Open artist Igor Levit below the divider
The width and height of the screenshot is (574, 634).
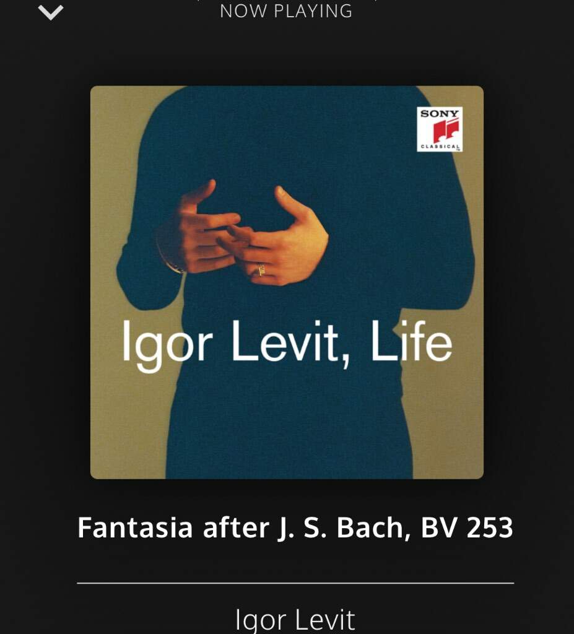tap(295, 619)
